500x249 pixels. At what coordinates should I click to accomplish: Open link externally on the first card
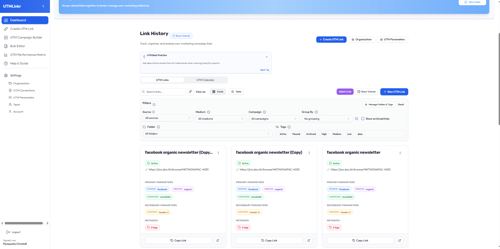pos(218,240)
